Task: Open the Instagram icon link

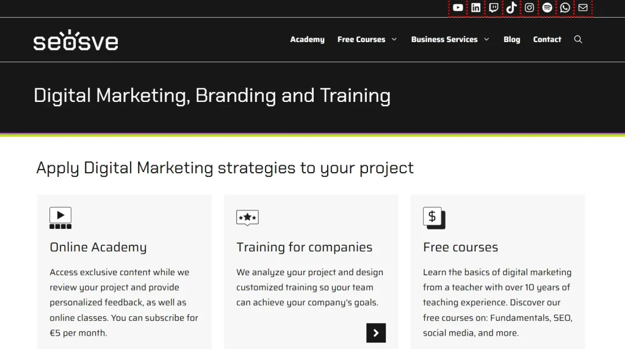Action: pos(529,7)
